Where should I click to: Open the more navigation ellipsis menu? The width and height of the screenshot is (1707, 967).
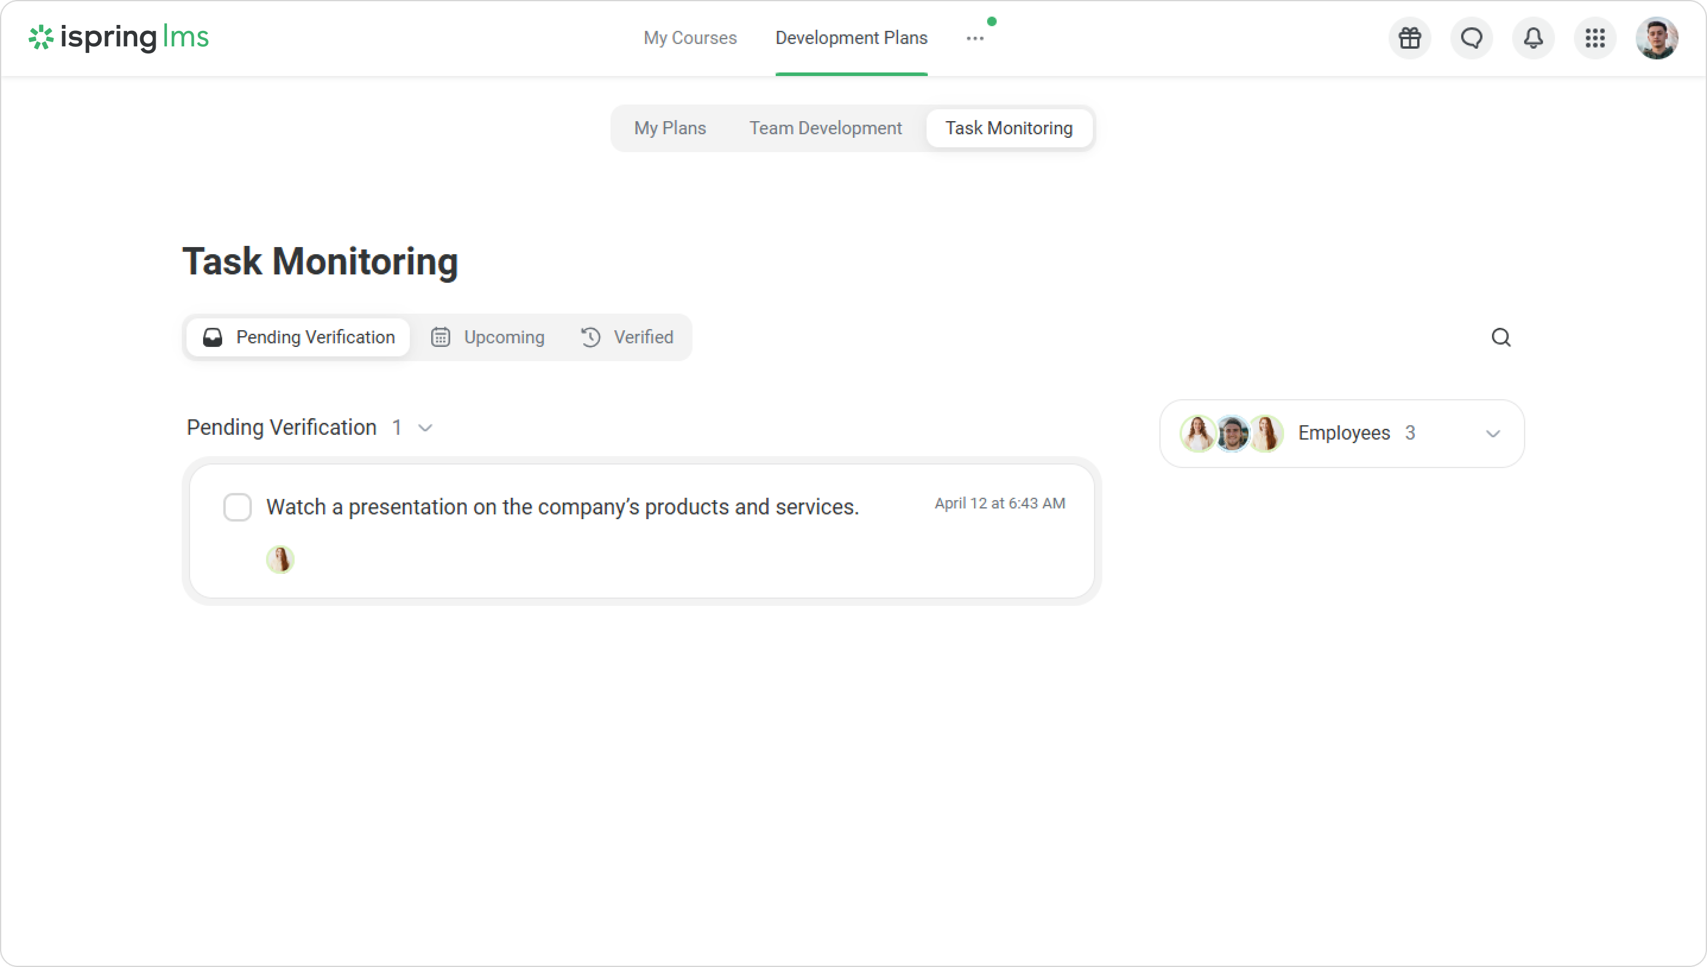pyautogui.click(x=975, y=39)
